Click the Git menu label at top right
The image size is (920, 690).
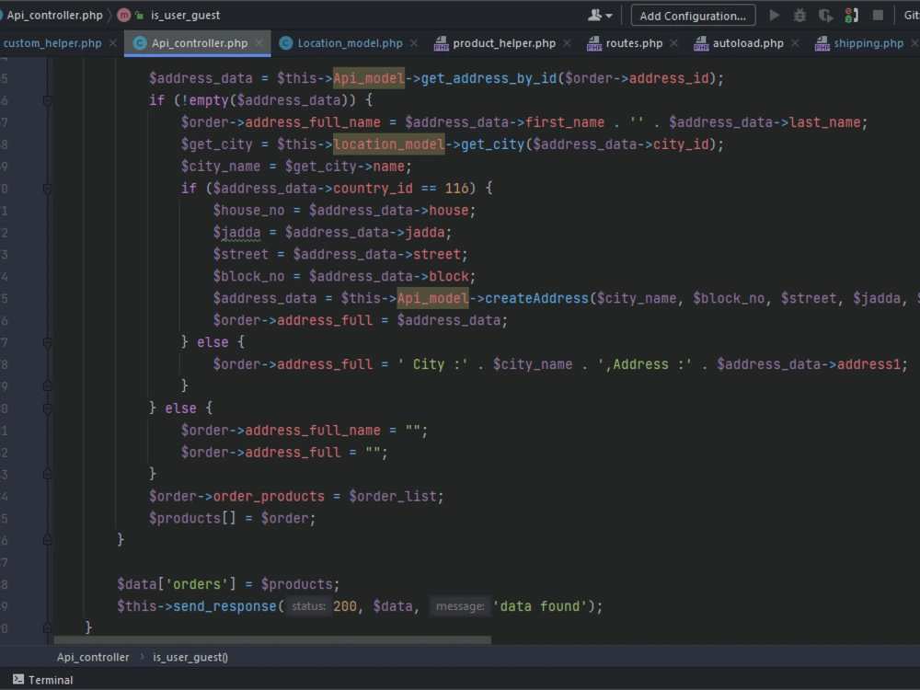click(x=911, y=16)
